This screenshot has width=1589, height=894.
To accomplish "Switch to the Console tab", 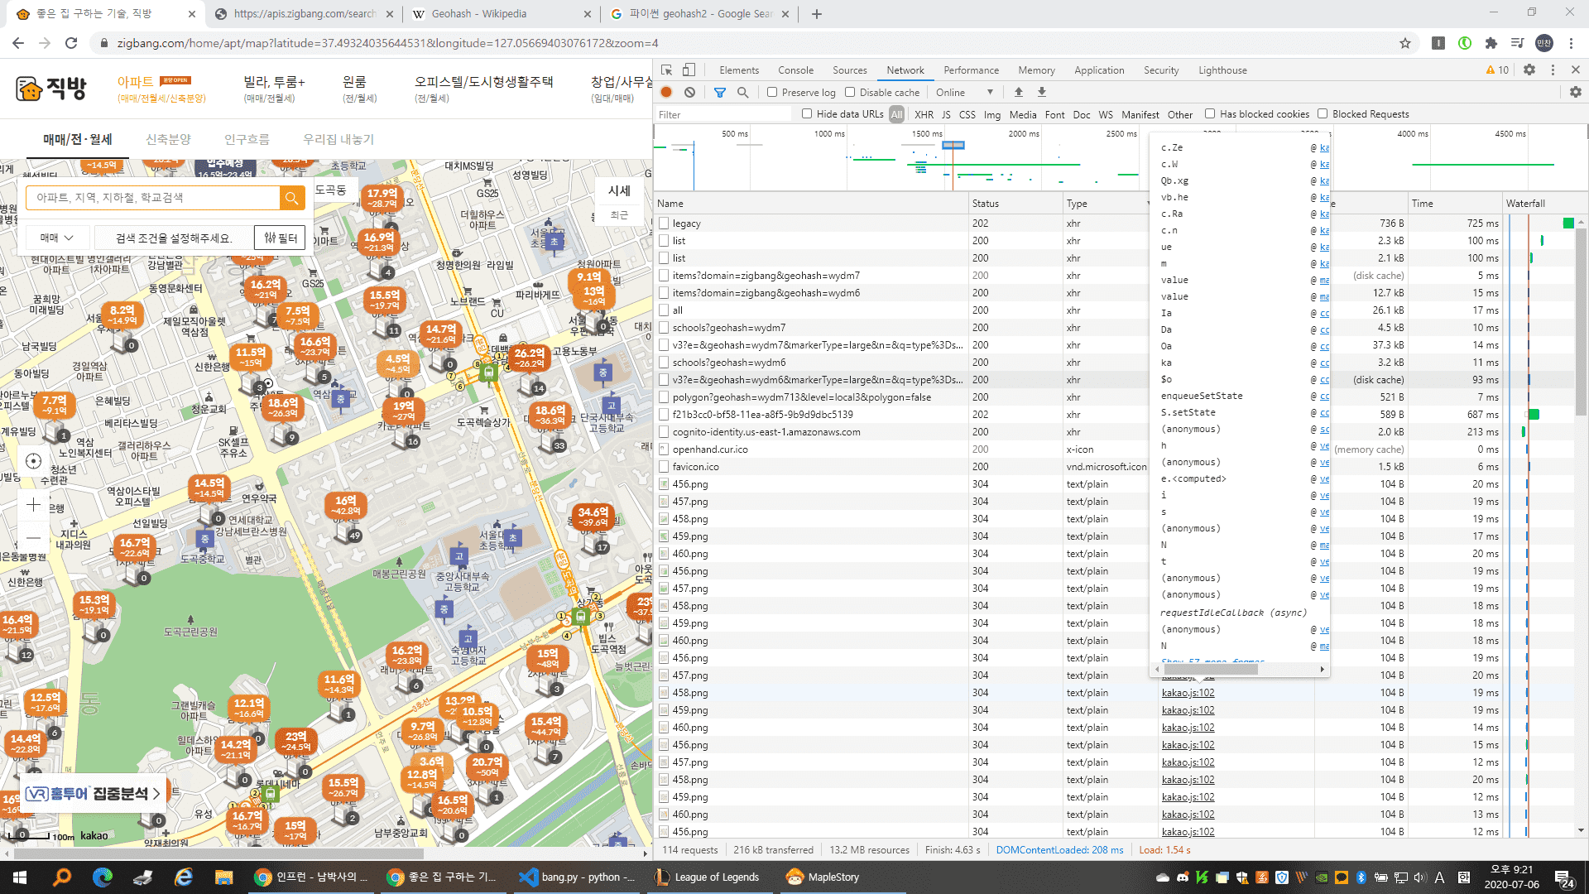I will coord(795,70).
